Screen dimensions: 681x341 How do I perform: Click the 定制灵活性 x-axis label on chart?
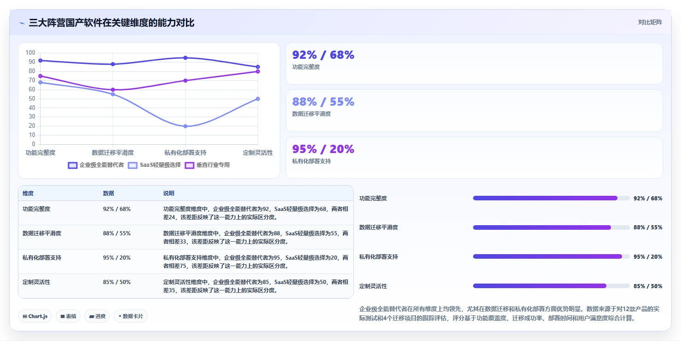point(258,153)
